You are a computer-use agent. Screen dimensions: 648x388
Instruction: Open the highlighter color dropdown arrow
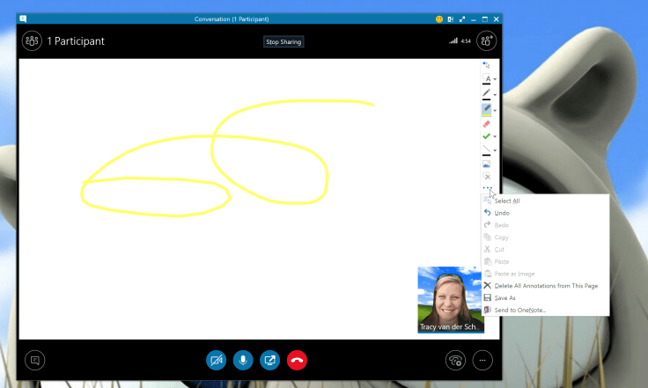pyautogui.click(x=495, y=110)
